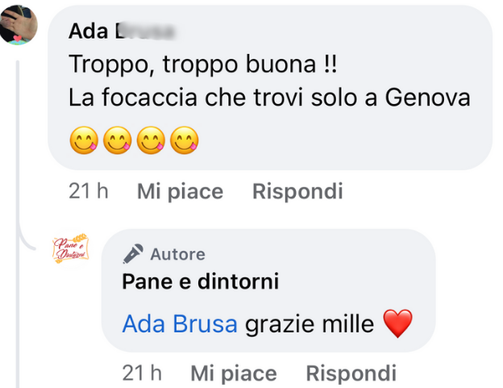
Task: Click the Autore microphone badge icon
Action: point(133,254)
